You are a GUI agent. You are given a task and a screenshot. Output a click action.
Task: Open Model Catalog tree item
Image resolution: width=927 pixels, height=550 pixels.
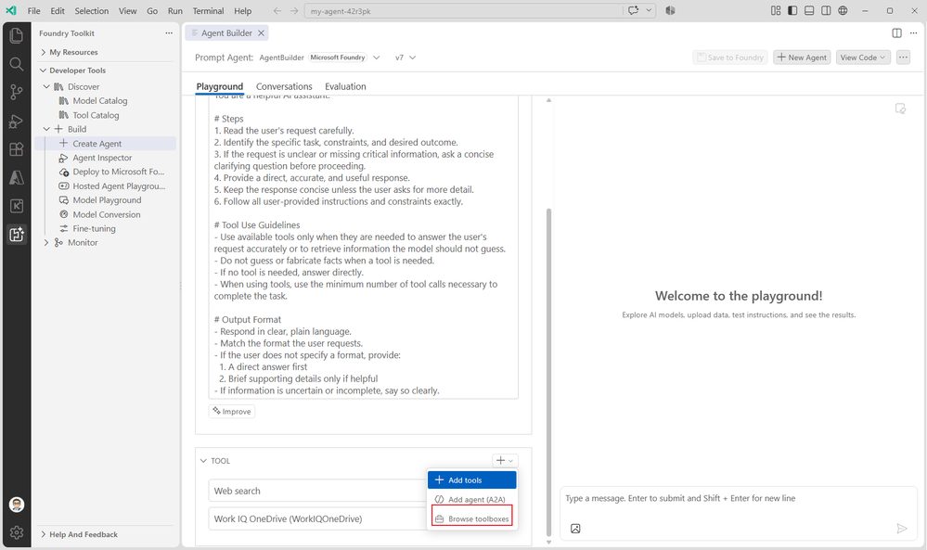tap(100, 100)
